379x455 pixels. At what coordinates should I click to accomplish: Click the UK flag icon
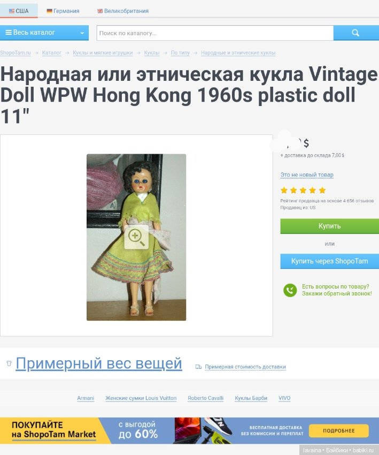[x=100, y=11]
